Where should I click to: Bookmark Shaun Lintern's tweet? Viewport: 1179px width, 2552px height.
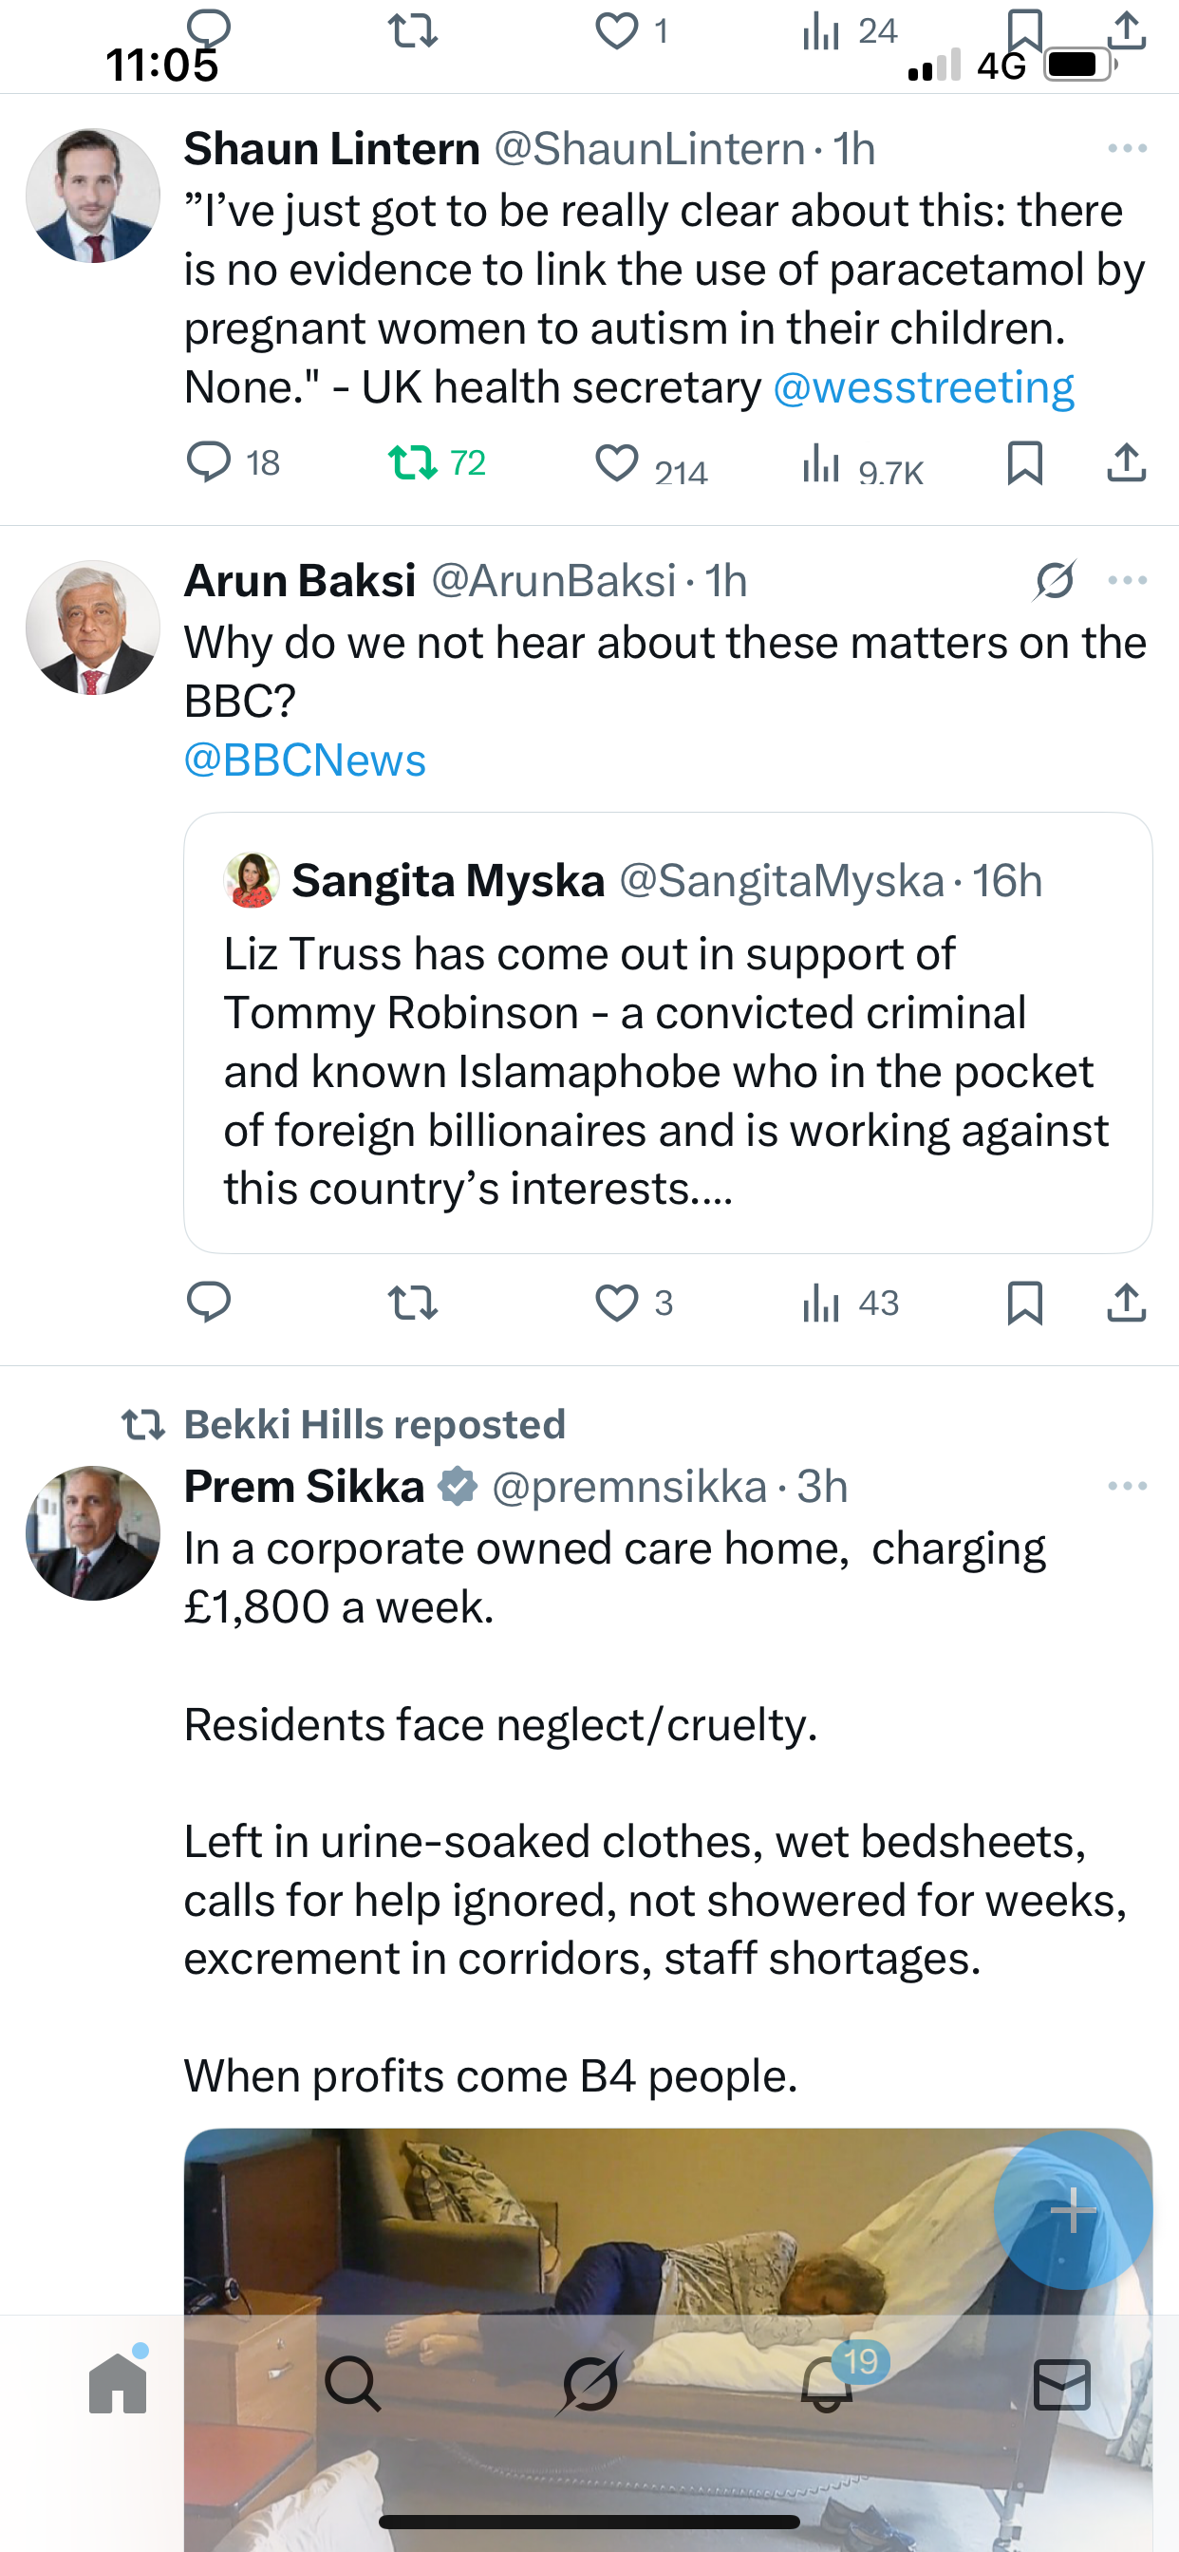pyautogui.click(x=1024, y=462)
